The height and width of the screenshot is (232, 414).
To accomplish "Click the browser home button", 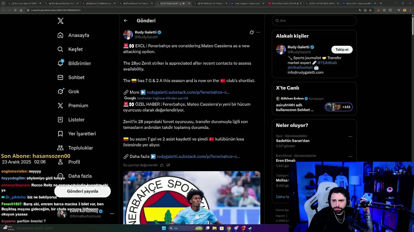I will coord(21,10).
